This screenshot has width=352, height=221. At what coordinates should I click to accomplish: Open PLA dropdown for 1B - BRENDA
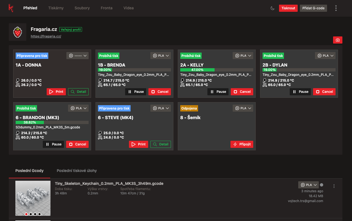(160, 56)
